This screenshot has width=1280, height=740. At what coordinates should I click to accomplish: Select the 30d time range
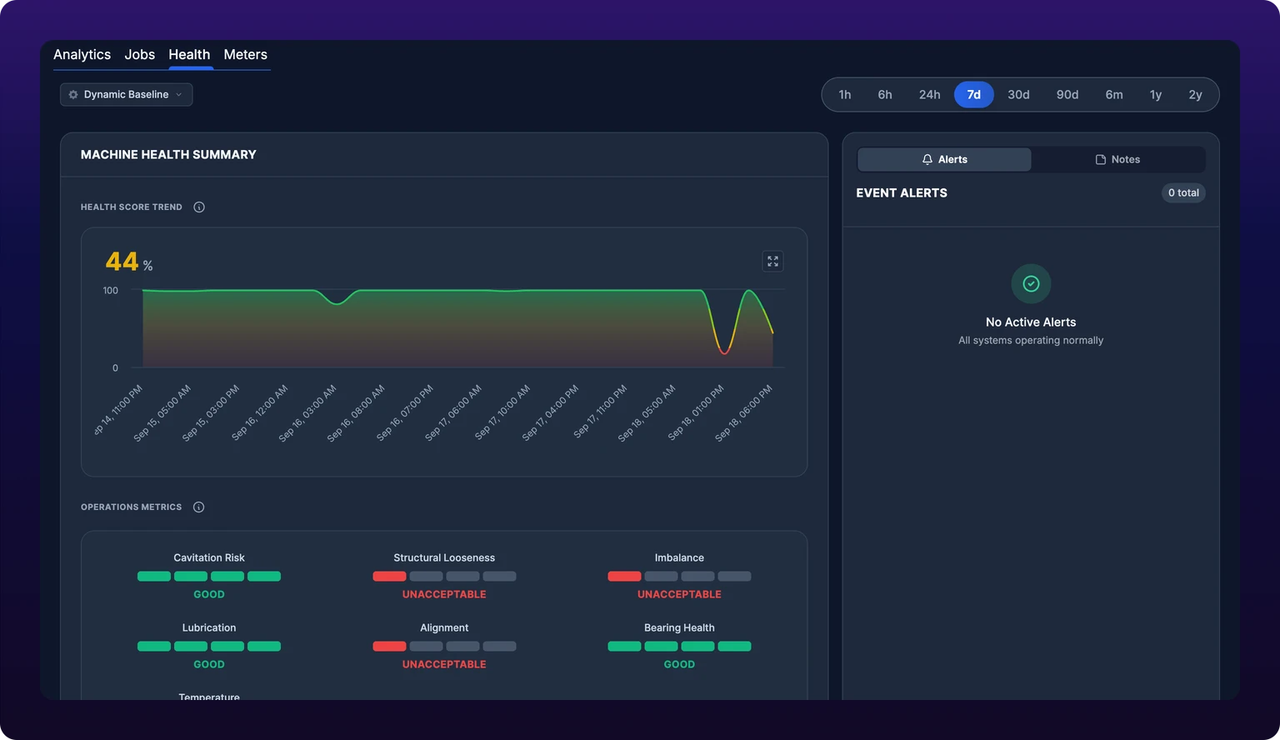(x=1018, y=94)
